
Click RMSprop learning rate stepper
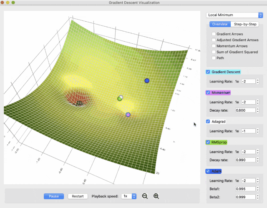point(258,152)
